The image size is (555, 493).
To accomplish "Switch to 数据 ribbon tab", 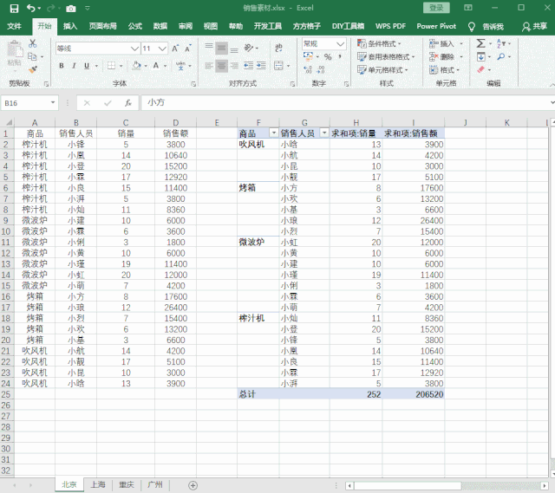I will [x=160, y=26].
